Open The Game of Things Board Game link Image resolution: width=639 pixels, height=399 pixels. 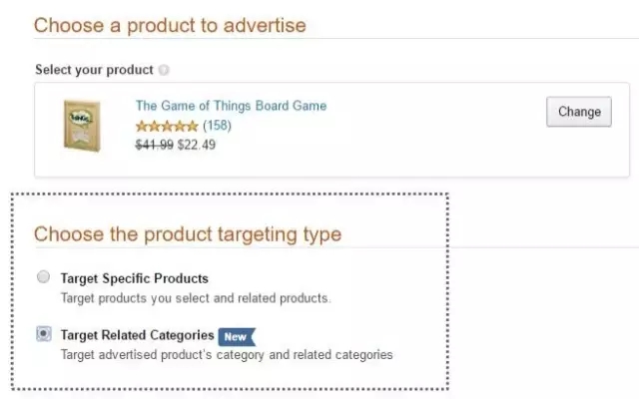coord(231,106)
